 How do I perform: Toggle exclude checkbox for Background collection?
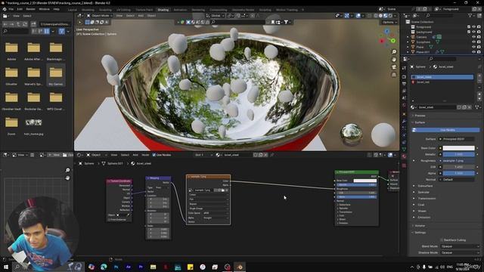[469, 32]
